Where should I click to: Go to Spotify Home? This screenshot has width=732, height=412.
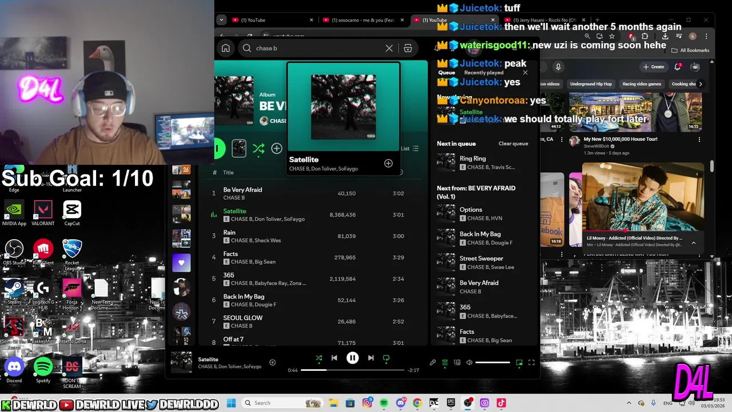tap(226, 48)
